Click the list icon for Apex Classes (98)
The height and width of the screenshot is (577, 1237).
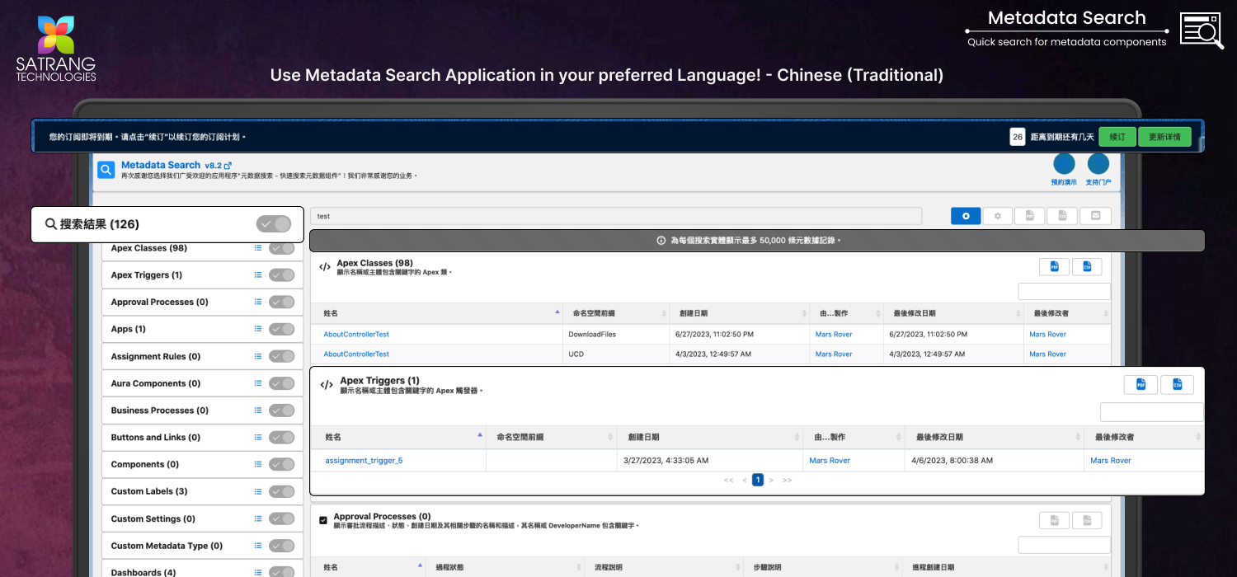tap(258, 248)
